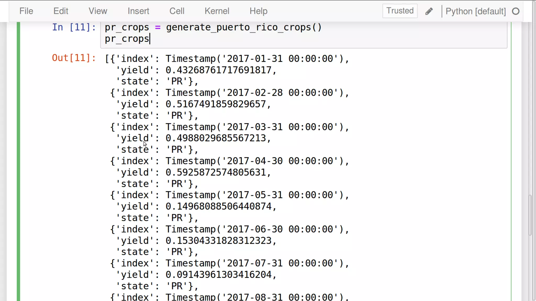Viewport: 536px width, 301px height.
Task: Click the Python [default] kernel name
Action: coord(476,11)
